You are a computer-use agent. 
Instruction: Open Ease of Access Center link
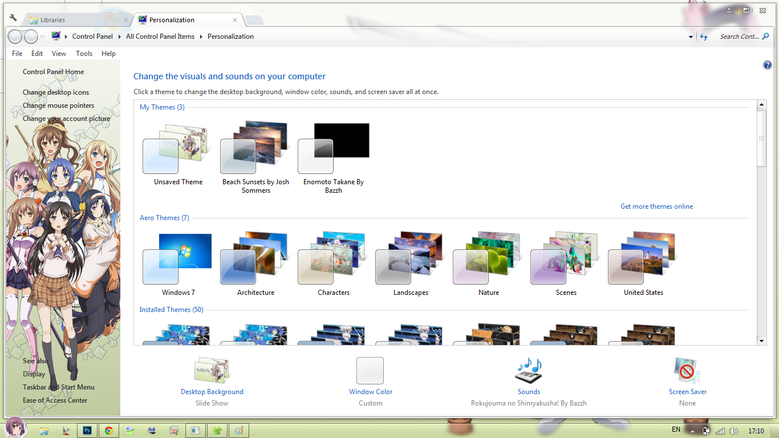coord(55,400)
